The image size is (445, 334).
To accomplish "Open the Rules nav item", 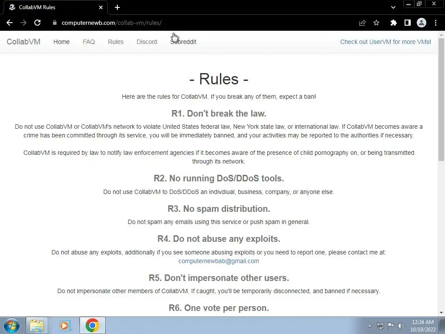I will [116, 42].
